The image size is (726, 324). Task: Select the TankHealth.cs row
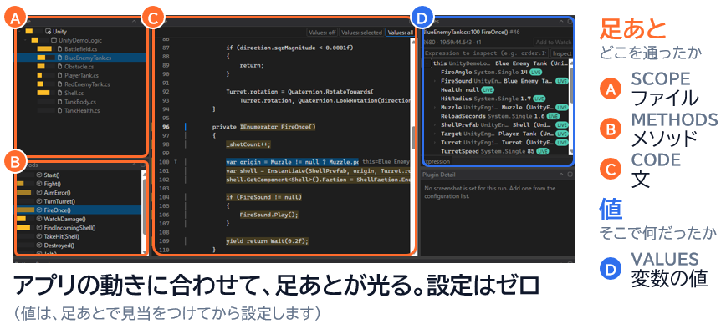(81, 110)
